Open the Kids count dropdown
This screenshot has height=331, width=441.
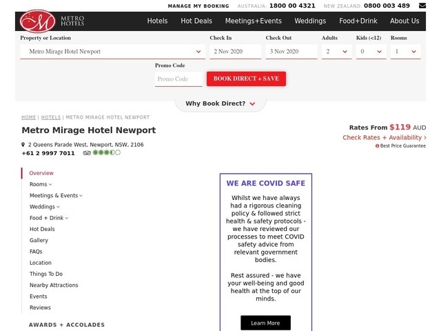tap(371, 52)
